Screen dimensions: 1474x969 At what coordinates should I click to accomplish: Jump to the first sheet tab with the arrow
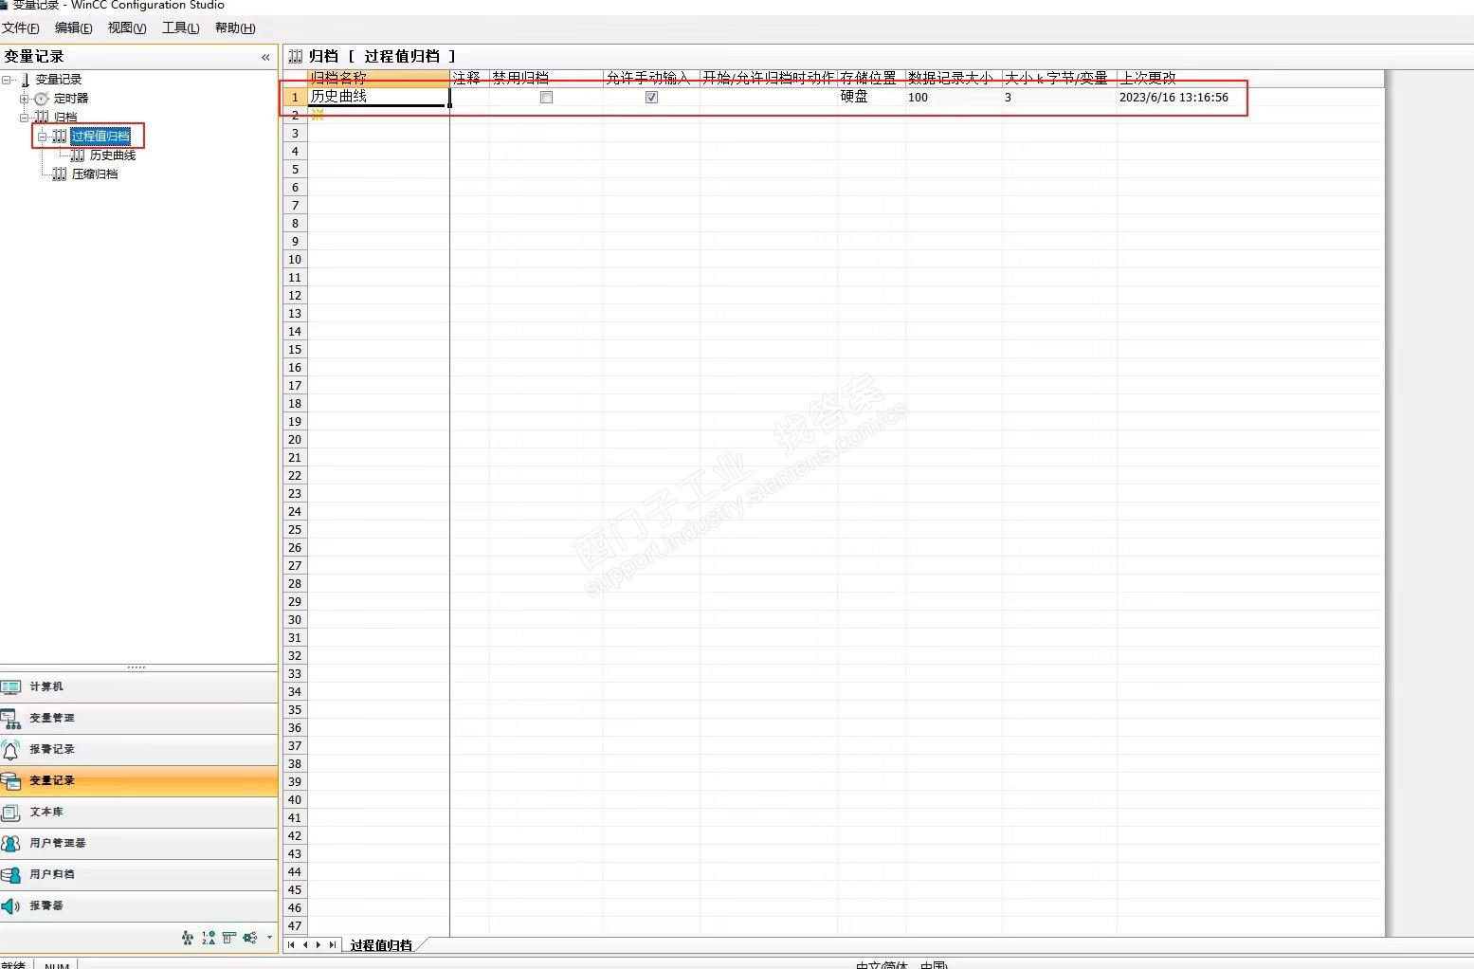291,944
